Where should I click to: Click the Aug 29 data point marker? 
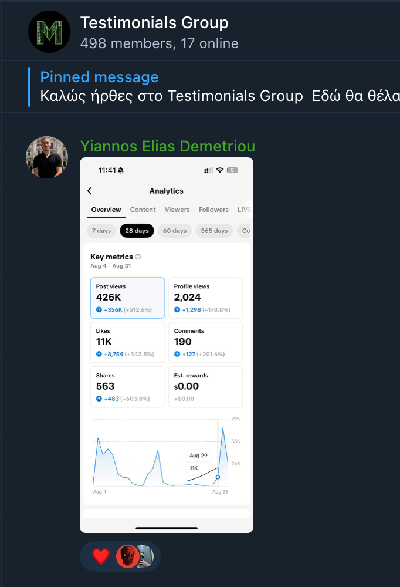pos(218,477)
